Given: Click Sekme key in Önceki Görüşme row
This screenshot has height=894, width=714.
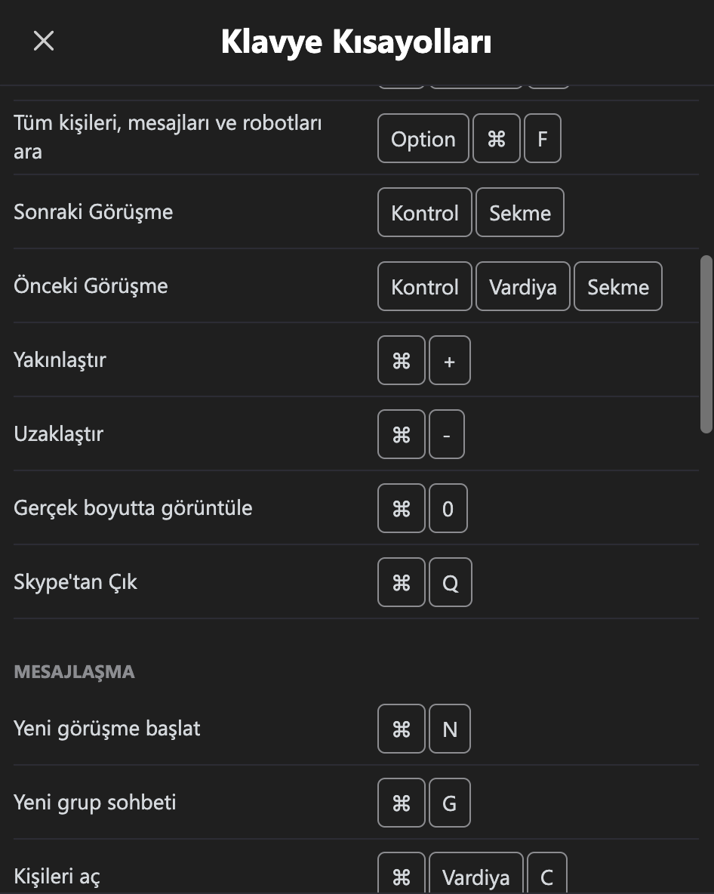Looking at the screenshot, I should pyautogui.click(x=617, y=287).
